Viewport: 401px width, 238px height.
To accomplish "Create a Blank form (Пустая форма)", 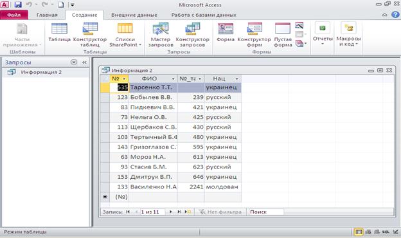I will [283, 35].
